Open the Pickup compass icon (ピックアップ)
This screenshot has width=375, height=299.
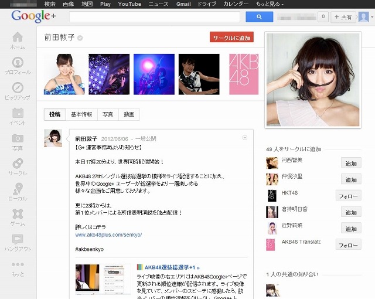pos(18,88)
